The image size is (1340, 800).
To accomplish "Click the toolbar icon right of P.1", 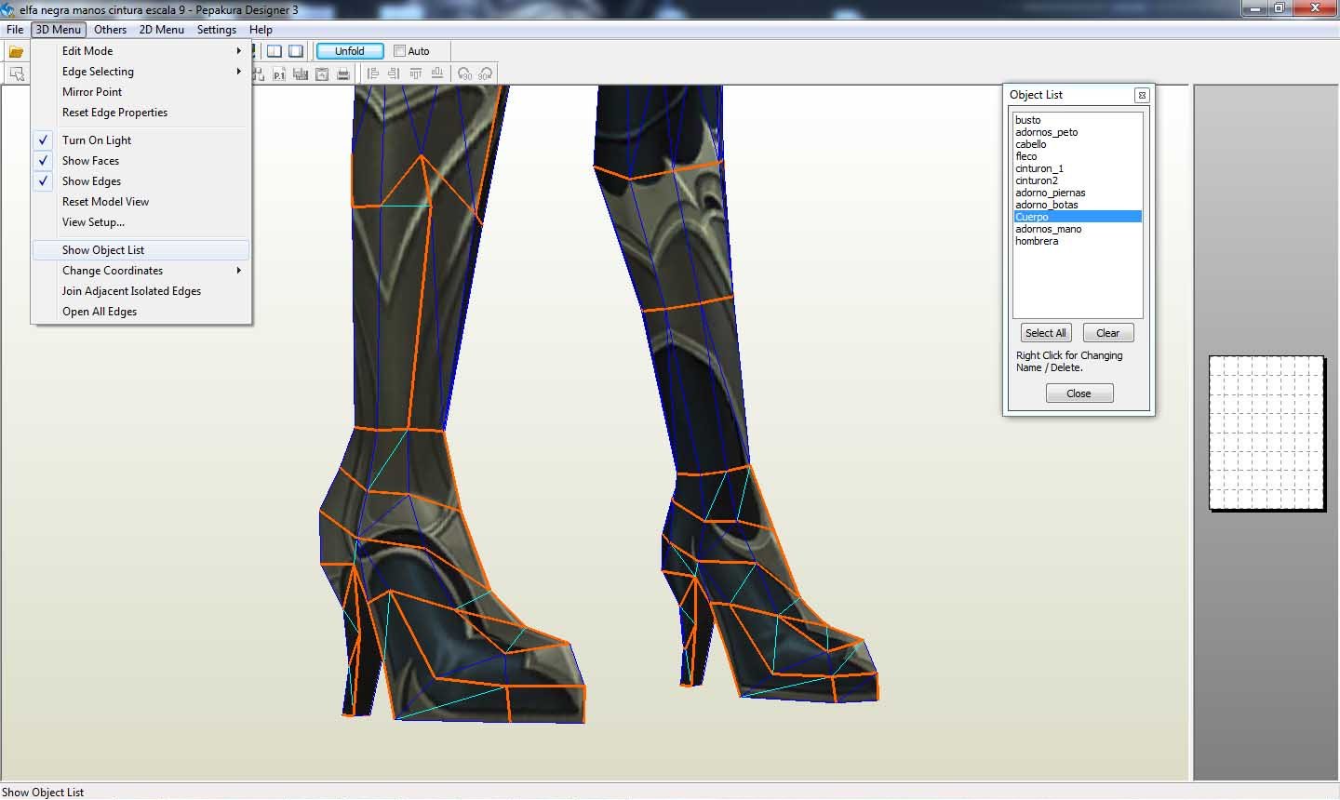I will [301, 73].
